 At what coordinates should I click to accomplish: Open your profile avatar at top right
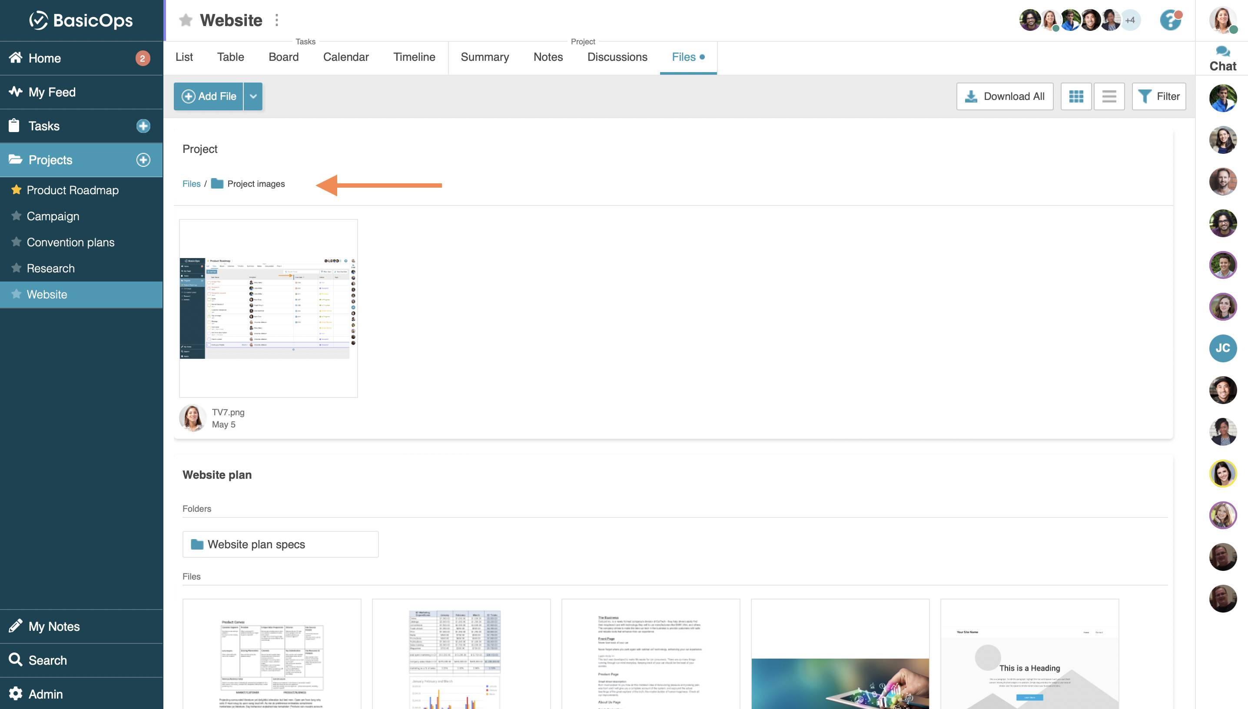click(1223, 20)
